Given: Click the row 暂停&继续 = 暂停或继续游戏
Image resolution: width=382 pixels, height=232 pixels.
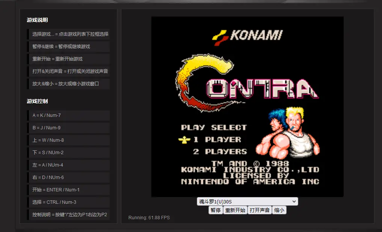Looking at the screenshot, I should 68,47.
